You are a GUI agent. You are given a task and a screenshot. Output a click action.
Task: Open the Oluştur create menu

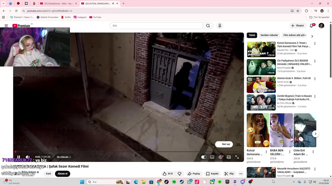click(x=297, y=26)
